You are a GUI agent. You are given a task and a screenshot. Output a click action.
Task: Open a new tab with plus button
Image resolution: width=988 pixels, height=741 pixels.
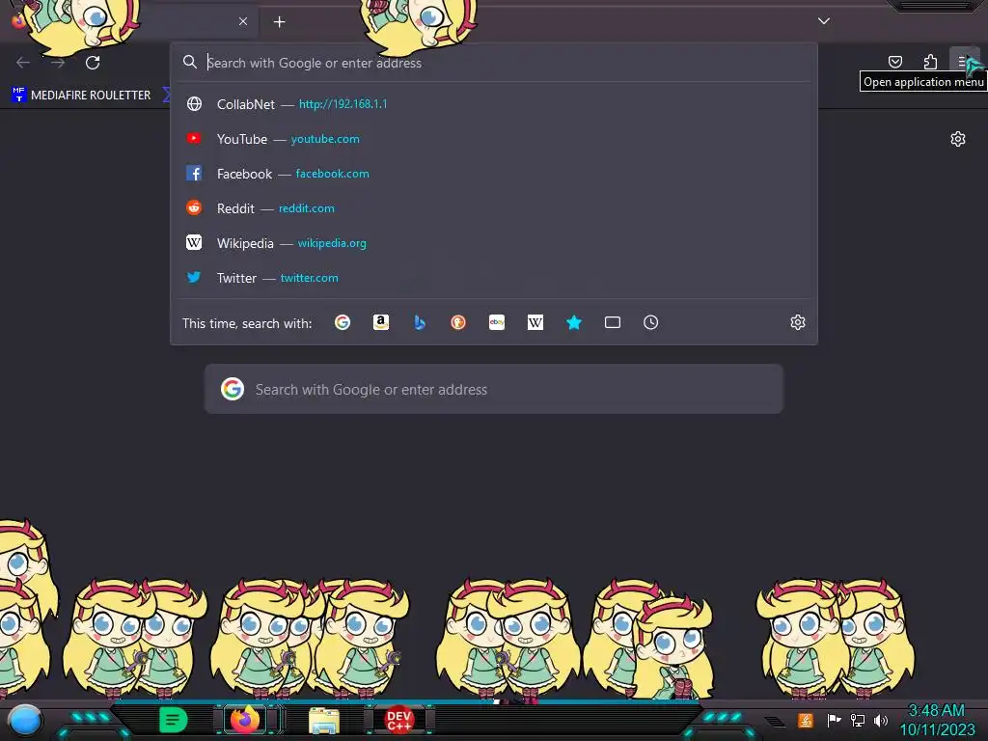pos(279,22)
